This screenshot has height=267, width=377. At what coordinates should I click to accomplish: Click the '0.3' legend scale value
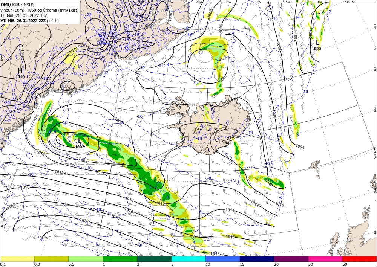pos(37,264)
